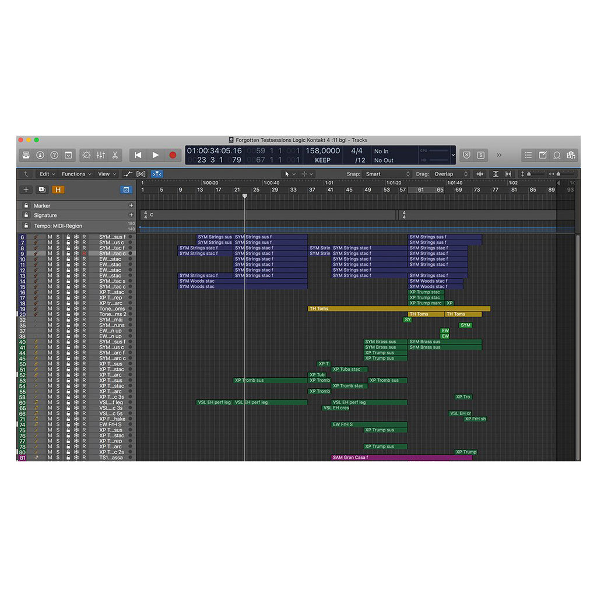Freeze track 14 with snowflake button
Image resolution: width=597 pixels, height=597 pixels.
(76, 281)
